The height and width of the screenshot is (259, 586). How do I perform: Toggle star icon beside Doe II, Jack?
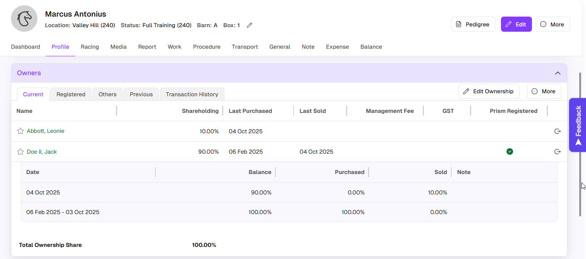point(20,152)
